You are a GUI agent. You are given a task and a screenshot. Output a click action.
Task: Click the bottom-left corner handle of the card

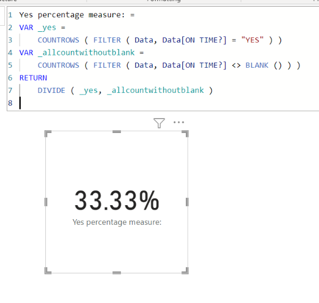tap(48, 271)
